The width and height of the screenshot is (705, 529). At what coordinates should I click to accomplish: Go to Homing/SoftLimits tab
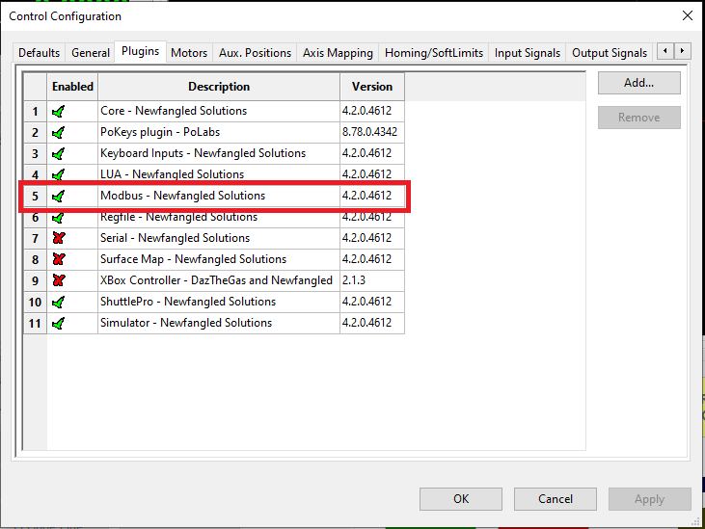click(434, 53)
